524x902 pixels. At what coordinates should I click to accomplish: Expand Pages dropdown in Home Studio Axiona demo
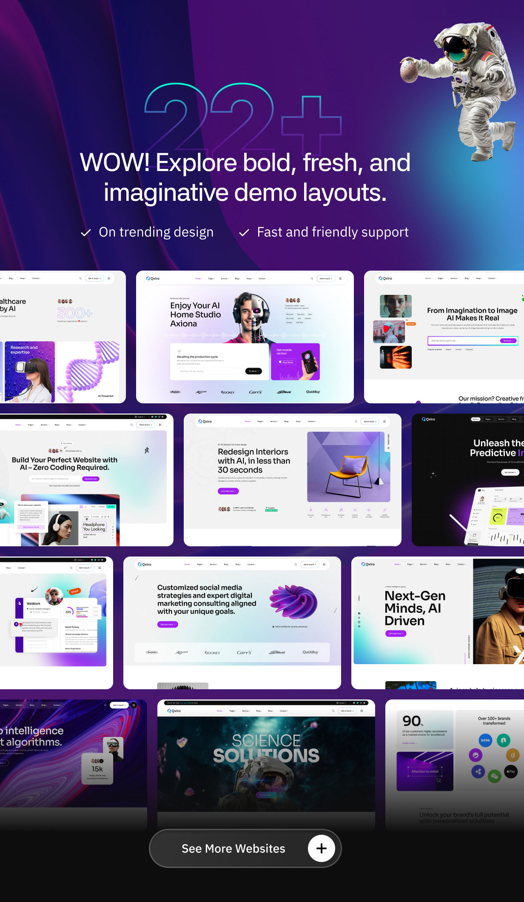[211, 279]
